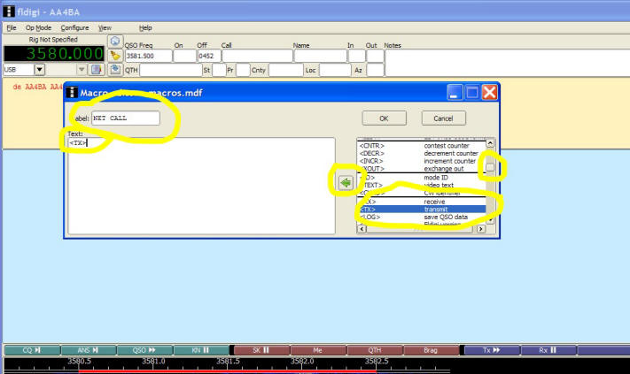Click the Notes text area
630x374 pixels.
point(508,63)
